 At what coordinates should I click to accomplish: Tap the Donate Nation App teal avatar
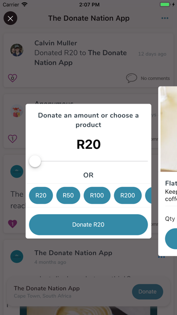pyautogui.click(x=17, y=257)
